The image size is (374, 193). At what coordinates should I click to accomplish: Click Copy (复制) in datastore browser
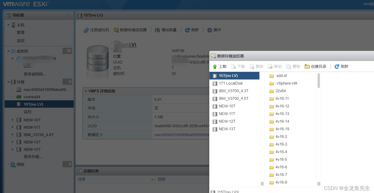tap(293, 67)
